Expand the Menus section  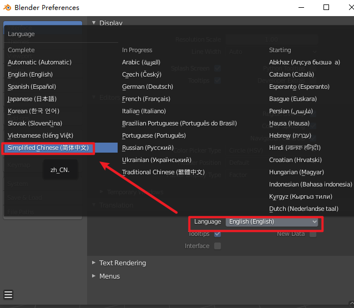click(x=109, y=276)
